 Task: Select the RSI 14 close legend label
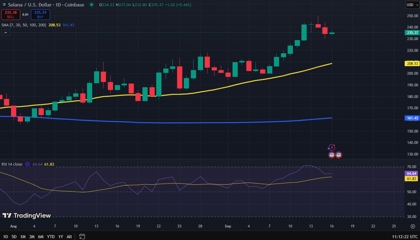pos(12,164)
